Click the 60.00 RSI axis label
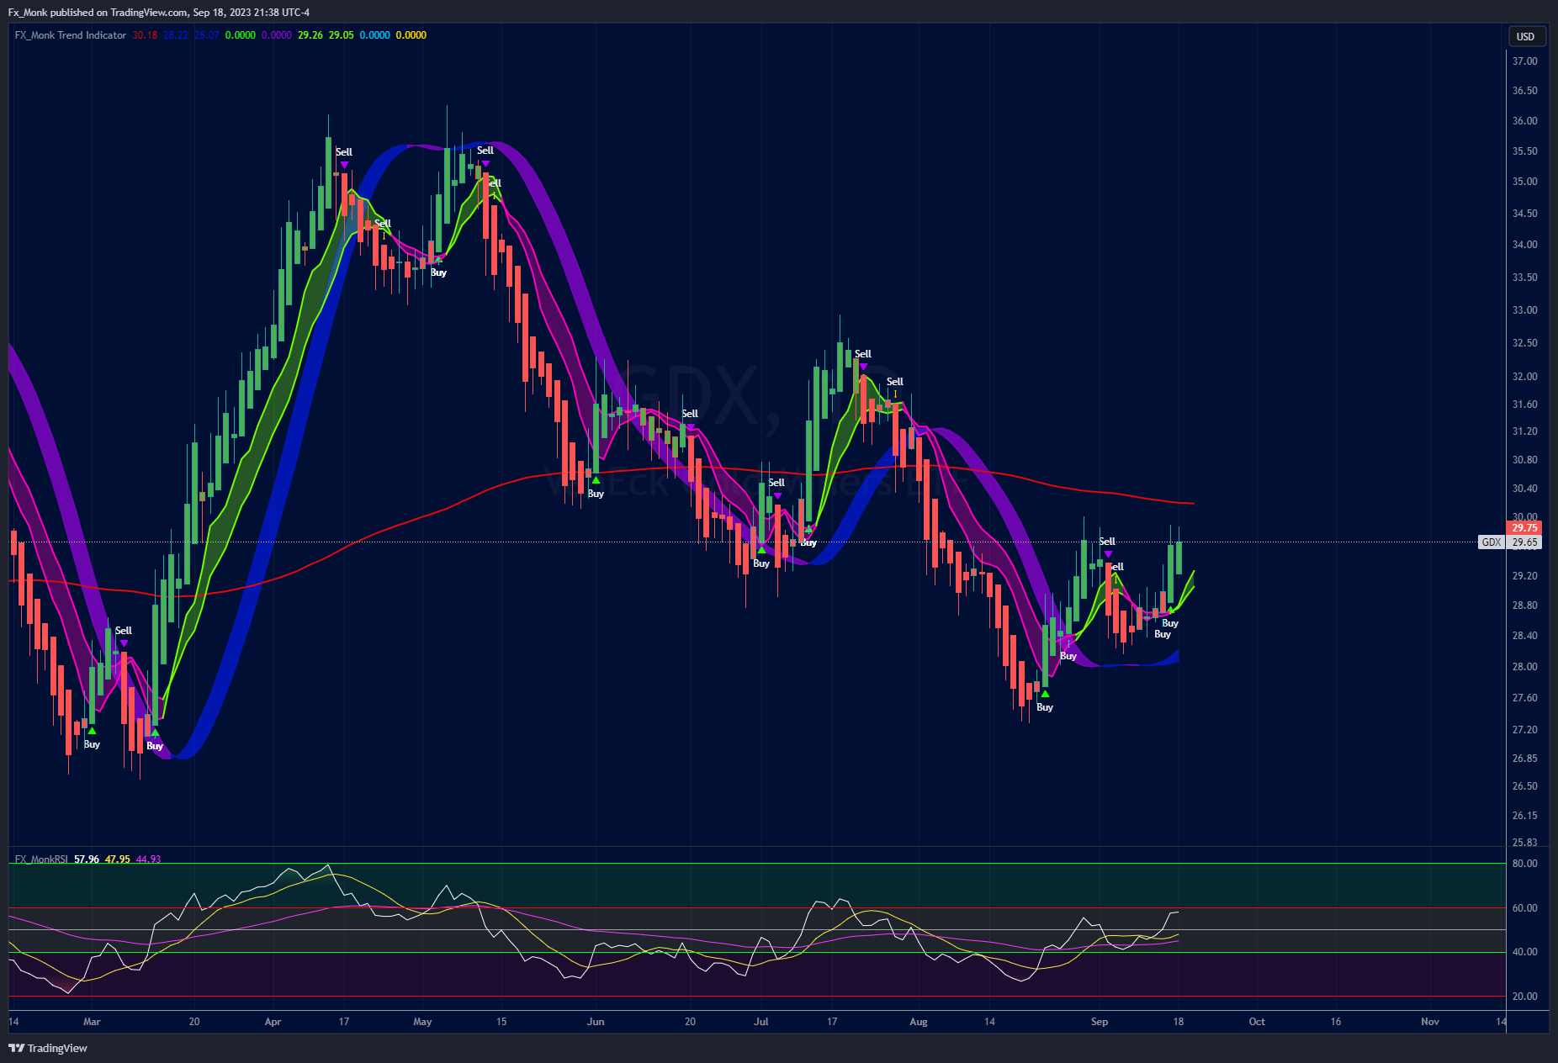1558x1063 pixels. click(x=1524, y=908)
